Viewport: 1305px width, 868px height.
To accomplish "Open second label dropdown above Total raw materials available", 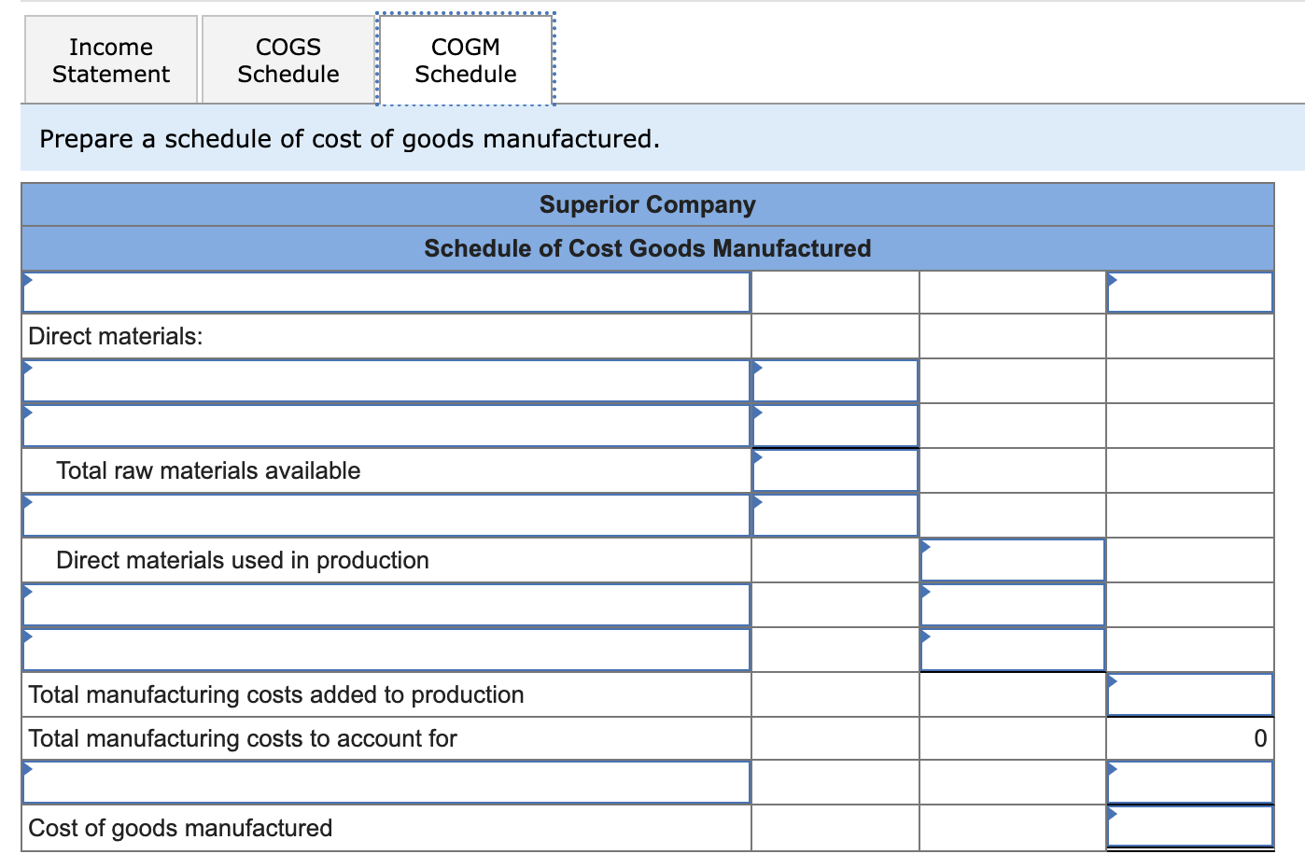I will [386, 426].
